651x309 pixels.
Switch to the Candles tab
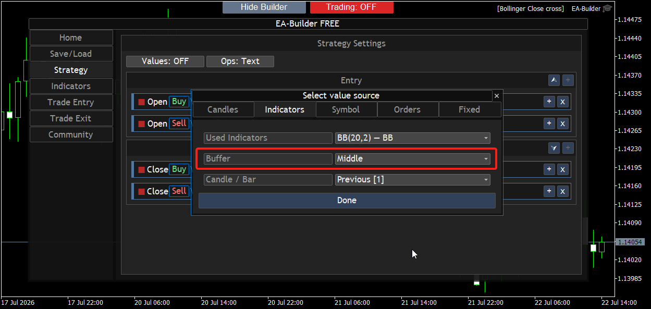223,109
